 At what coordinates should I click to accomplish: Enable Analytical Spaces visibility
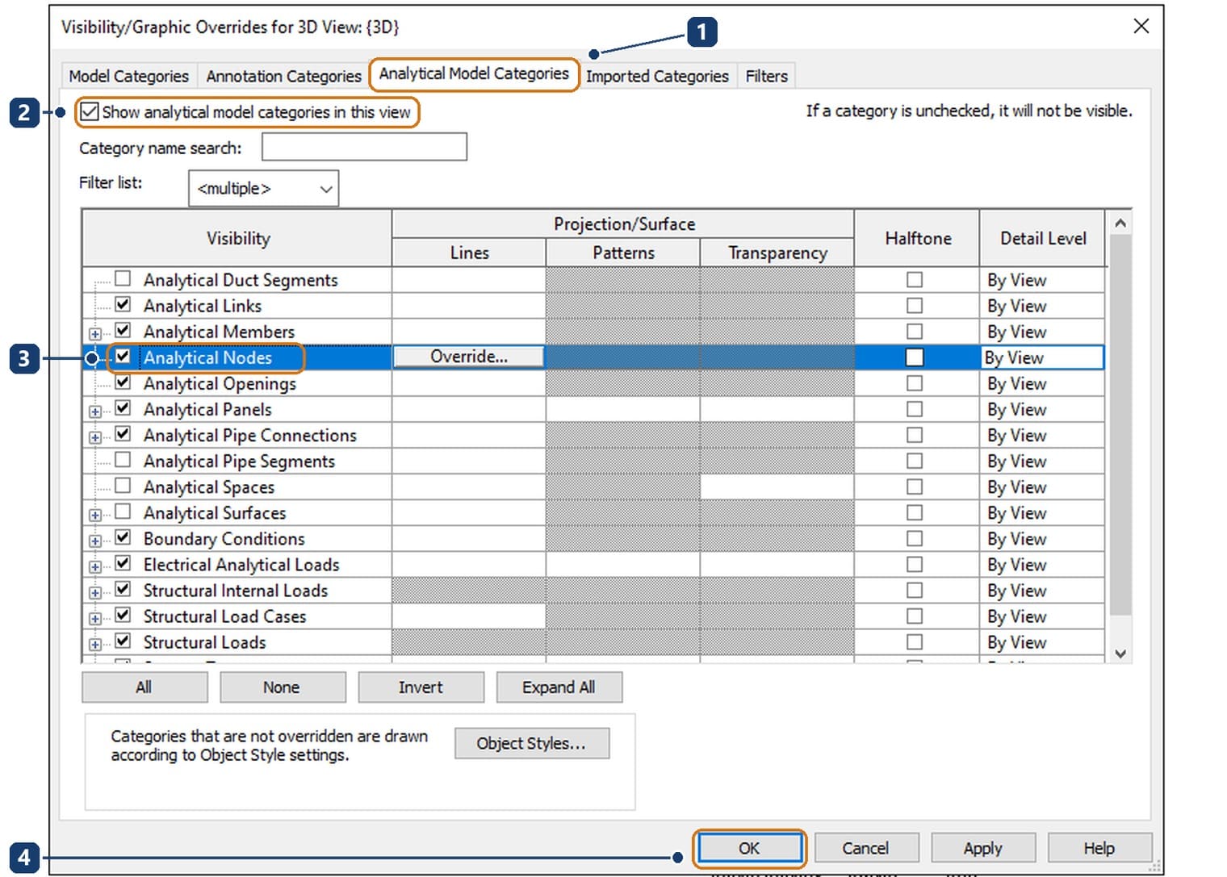123,486
